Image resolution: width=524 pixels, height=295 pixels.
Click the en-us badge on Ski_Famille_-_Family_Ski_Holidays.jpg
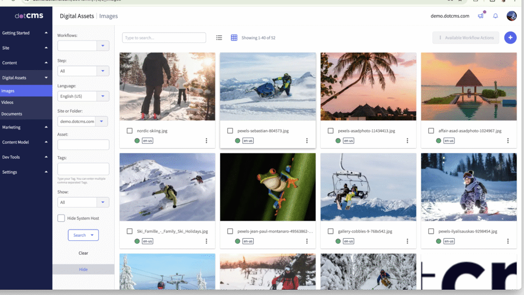[147, 241]
